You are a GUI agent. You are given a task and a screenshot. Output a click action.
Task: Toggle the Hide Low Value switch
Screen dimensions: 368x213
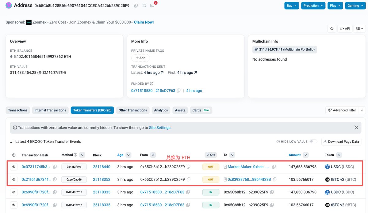pyautogui.click(x=313, y=141)
